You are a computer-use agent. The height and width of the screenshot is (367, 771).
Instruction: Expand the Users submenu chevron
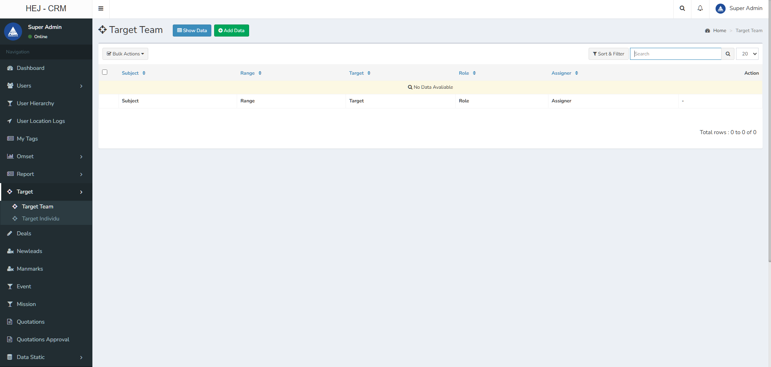point(81,86)
